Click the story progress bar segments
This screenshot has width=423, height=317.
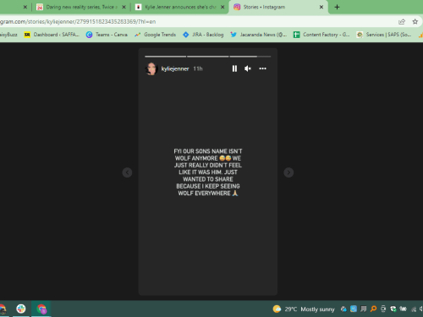pyautogui.click(x=208, y=57)
